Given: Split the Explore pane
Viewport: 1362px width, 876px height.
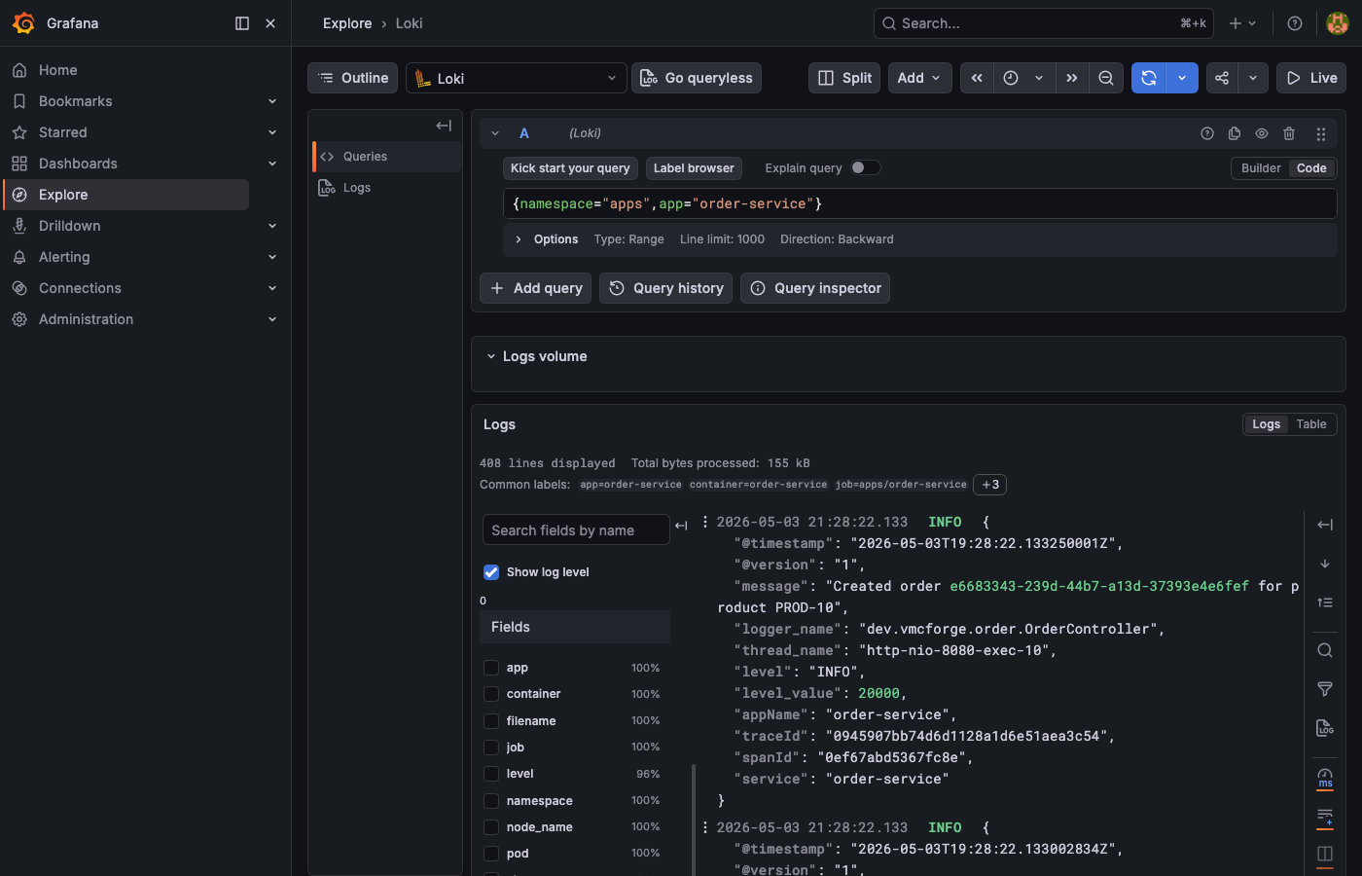Looking at the screenshot, I should click(844, 78).
